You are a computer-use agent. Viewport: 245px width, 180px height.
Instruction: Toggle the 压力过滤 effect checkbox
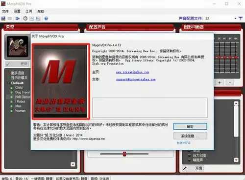(x=190, y=156)
